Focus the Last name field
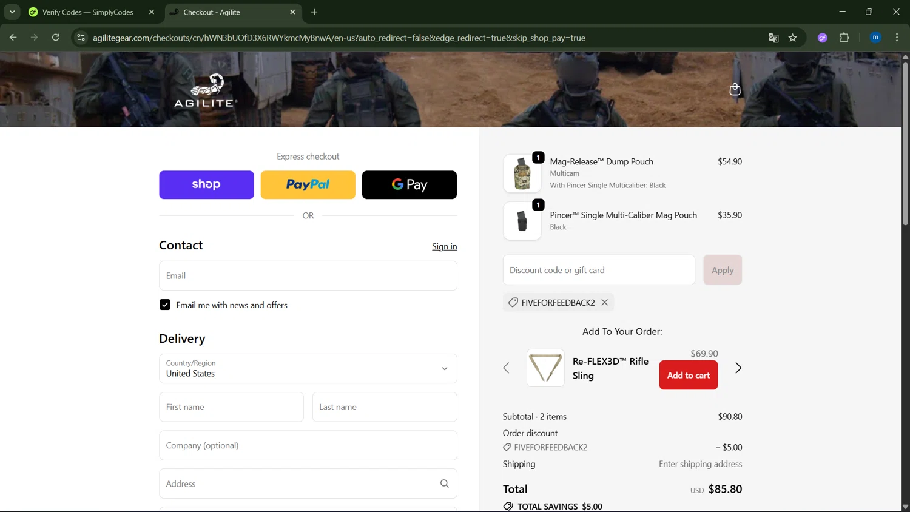 (x=385, y=407)
